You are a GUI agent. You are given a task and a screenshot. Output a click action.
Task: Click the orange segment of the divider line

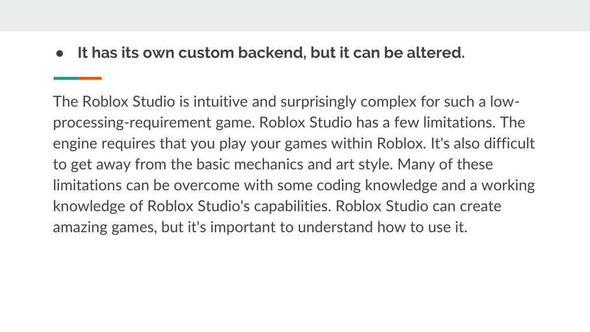point(90,78)
